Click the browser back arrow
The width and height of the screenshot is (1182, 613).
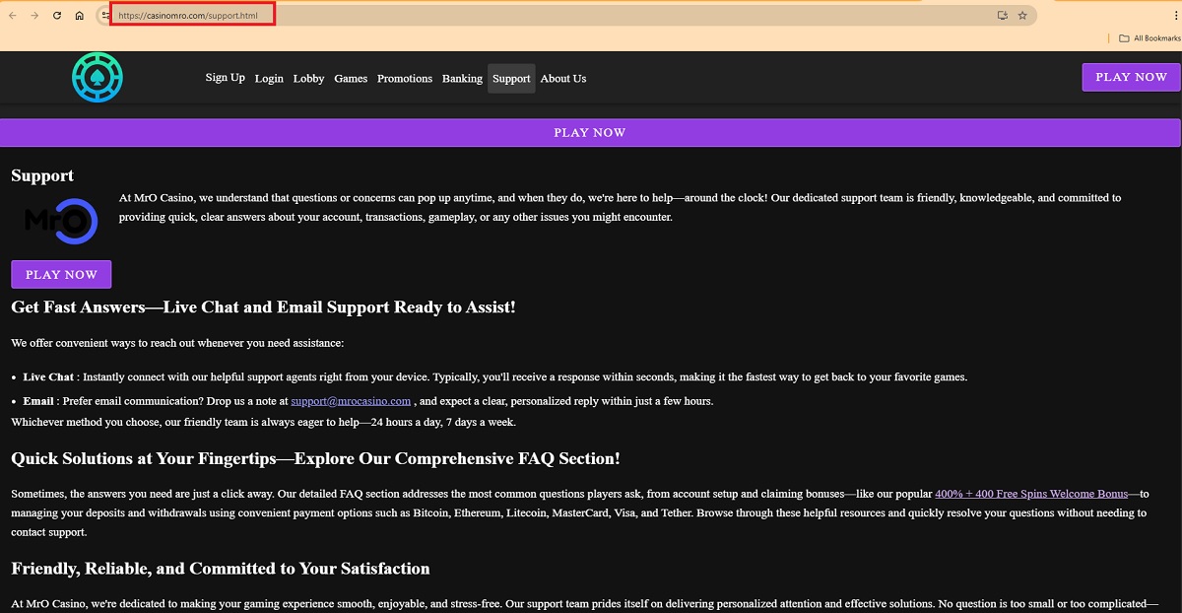[13, 16]
